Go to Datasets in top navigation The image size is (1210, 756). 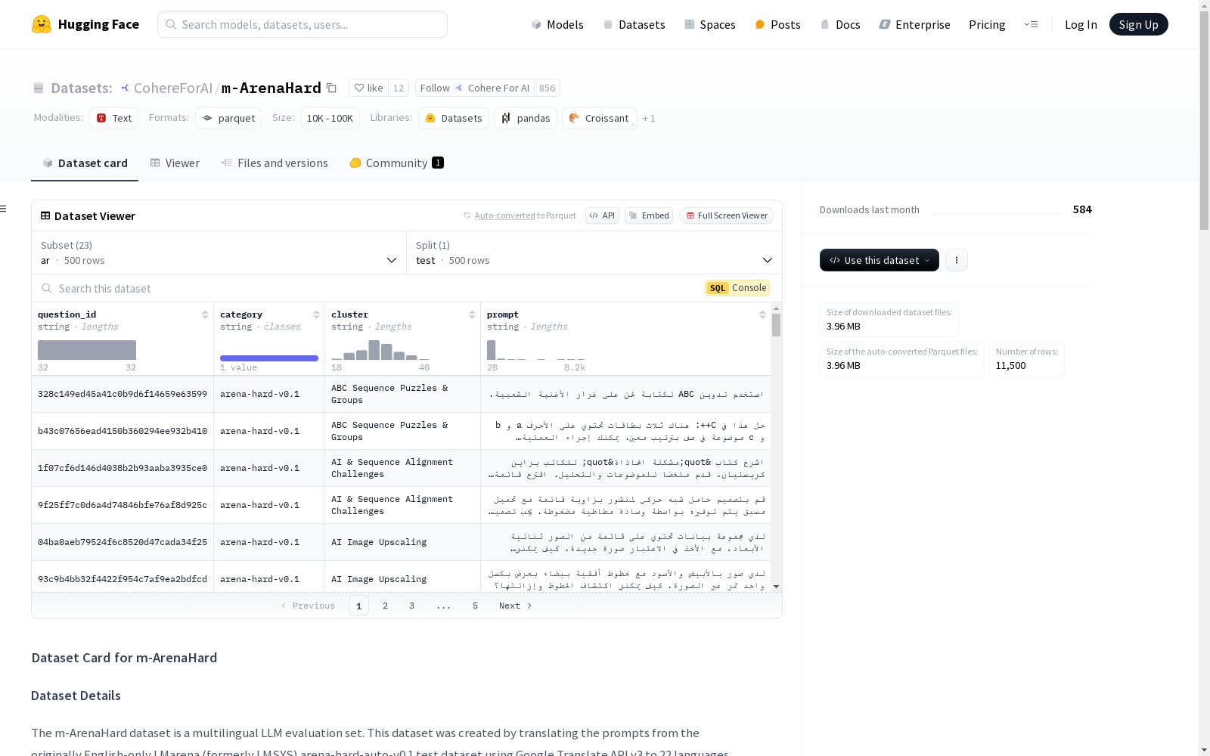click(634, 24)
